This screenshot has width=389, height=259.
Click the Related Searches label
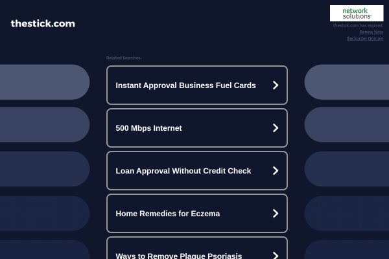124,58
